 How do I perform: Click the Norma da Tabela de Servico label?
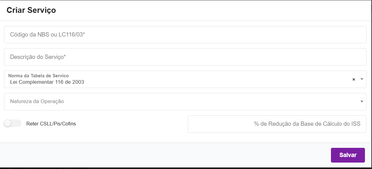click(38, 75)
